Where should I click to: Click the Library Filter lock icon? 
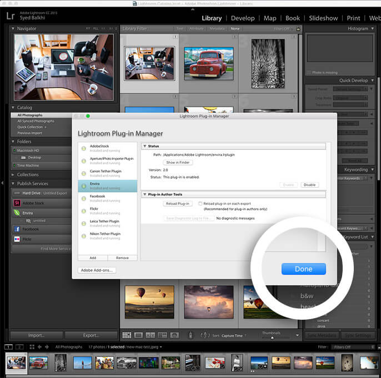tap(298, 28)
